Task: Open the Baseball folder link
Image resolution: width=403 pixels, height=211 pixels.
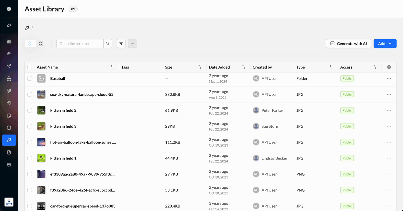Action: 58,79
